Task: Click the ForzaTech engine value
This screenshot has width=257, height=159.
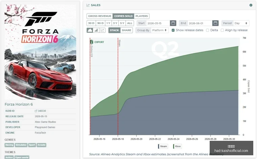Action: click(x=40, y=133)
